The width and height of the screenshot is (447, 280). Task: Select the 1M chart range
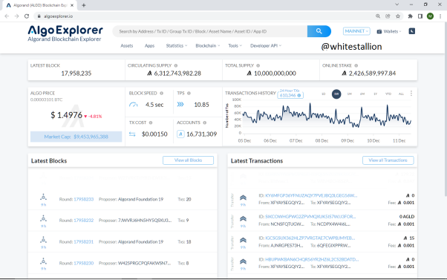coord(349,94)
